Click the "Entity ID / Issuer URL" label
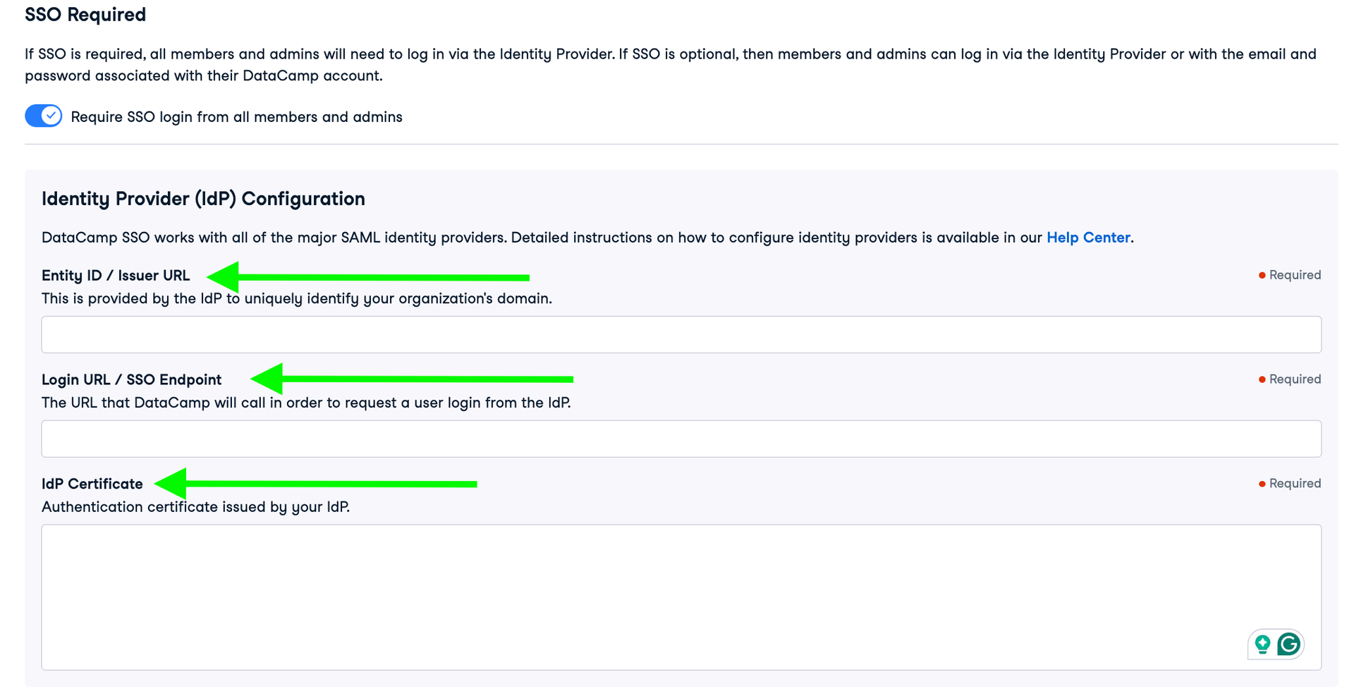 (116, 276)
